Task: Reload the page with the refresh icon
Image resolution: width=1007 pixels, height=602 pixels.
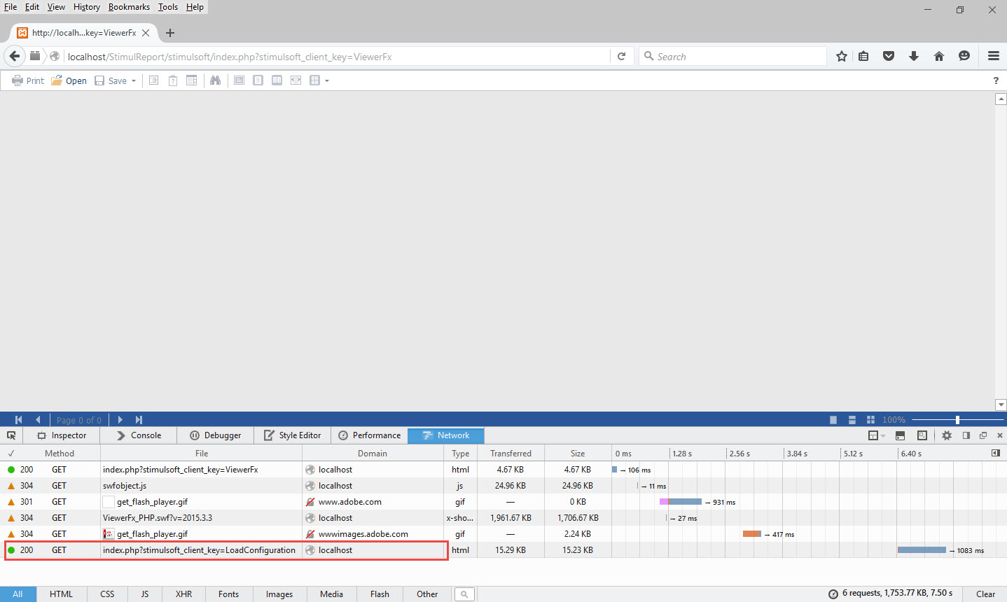Action: (621, 57)
